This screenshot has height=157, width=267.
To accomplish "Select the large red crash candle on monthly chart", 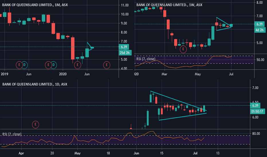I will [x=73, y=48].
